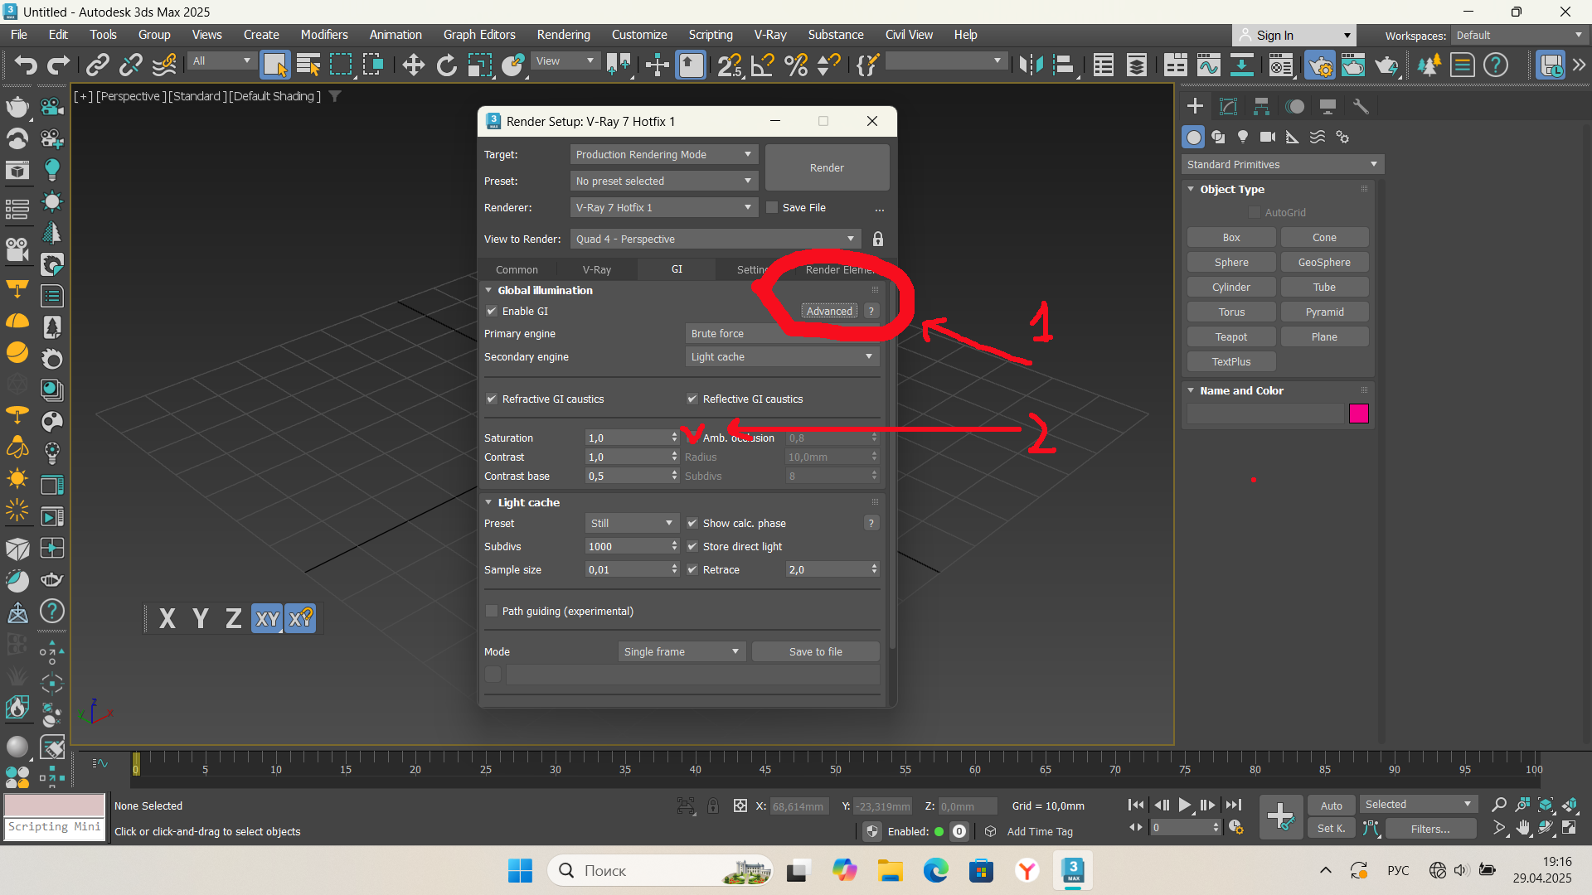Click the Redo arrow icon
The height and width of the screenshot is (895, 1592).
coord(58,65)
